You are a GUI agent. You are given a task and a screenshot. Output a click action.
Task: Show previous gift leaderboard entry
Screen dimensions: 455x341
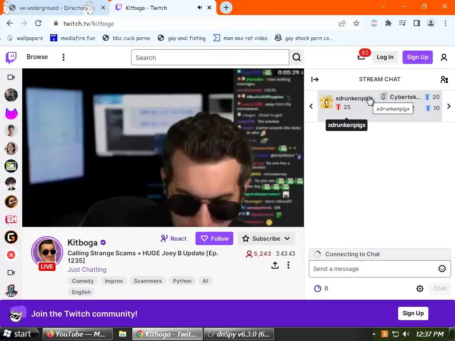pyautogui.click(x=311, y=106)
